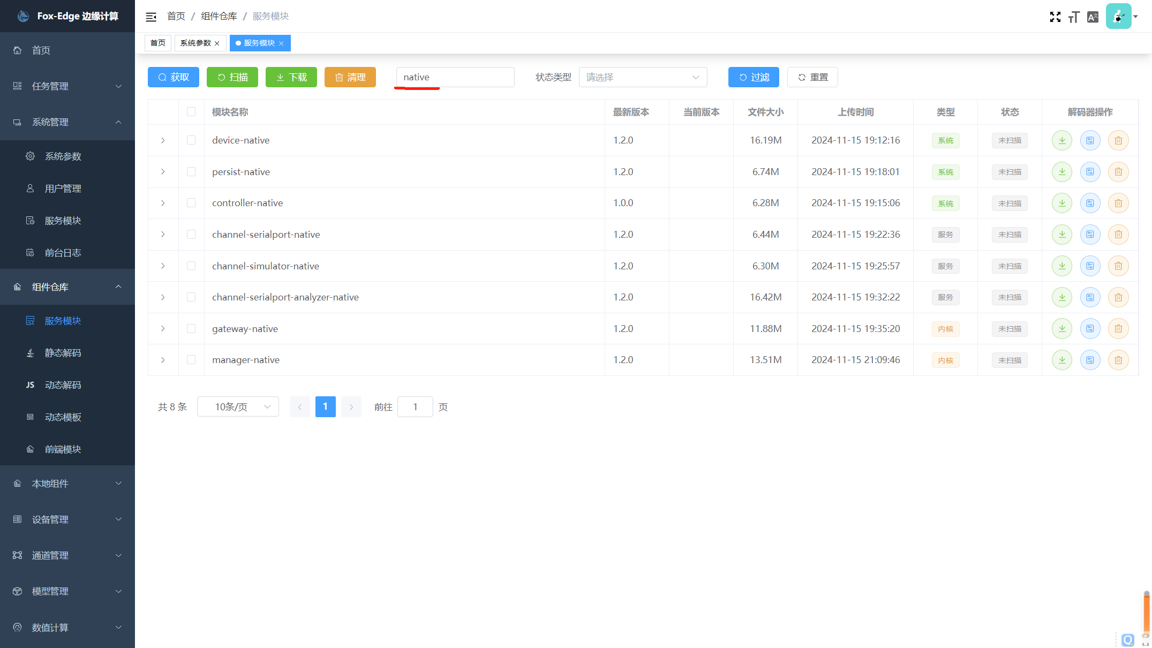Toggle the sidebar collapse hamburger icon
Screen dimensions: 1152x648
point(151,17)
